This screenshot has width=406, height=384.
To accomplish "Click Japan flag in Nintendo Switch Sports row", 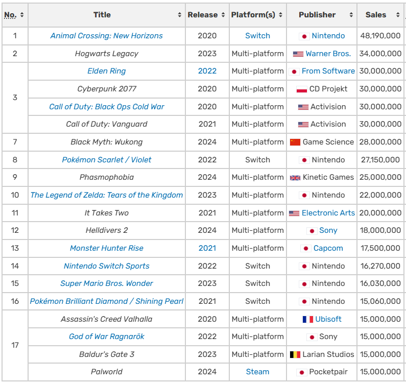I will (304, 266).
